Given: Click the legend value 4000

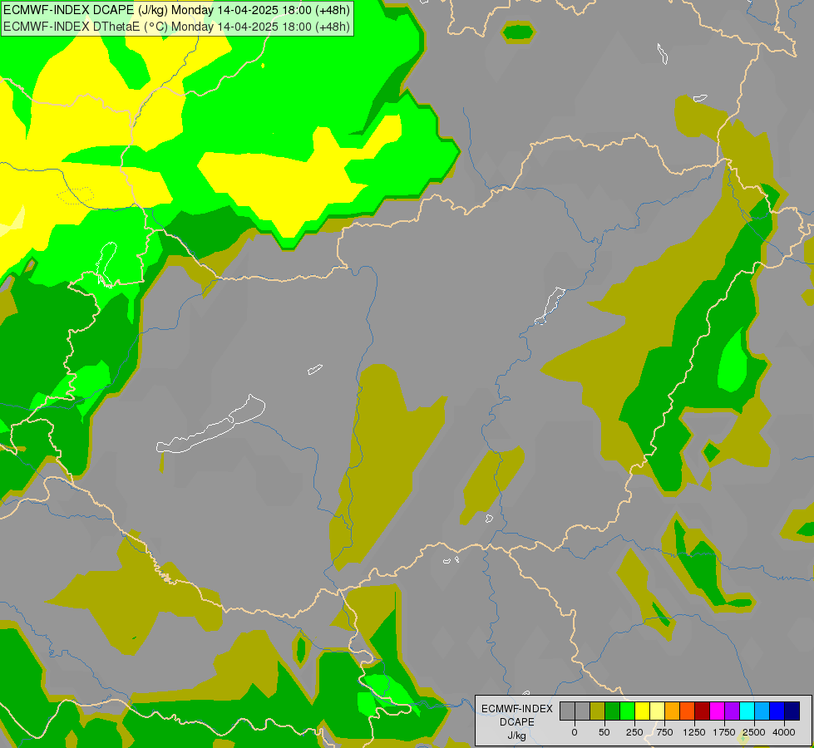Looking at the screenshot, I should tap(784, 732).
